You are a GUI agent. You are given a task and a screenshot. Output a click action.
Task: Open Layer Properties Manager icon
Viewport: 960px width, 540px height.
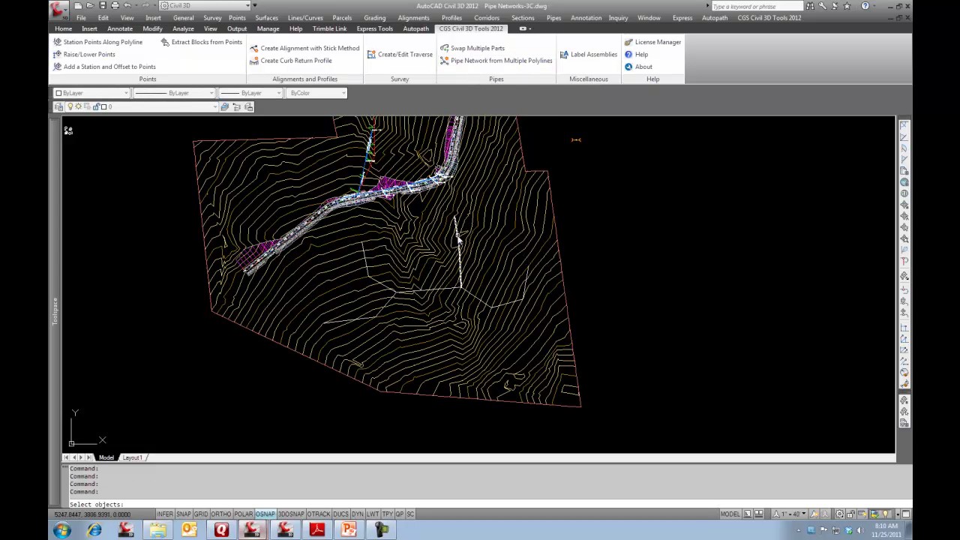pyautogui.click(x=58, y=106)
